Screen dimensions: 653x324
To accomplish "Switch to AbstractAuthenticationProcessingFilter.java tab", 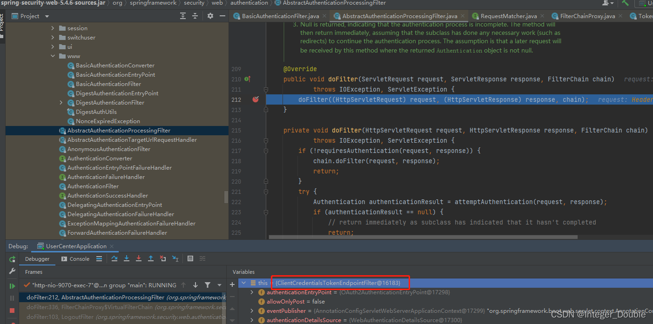I will click(x=399, y=16).
